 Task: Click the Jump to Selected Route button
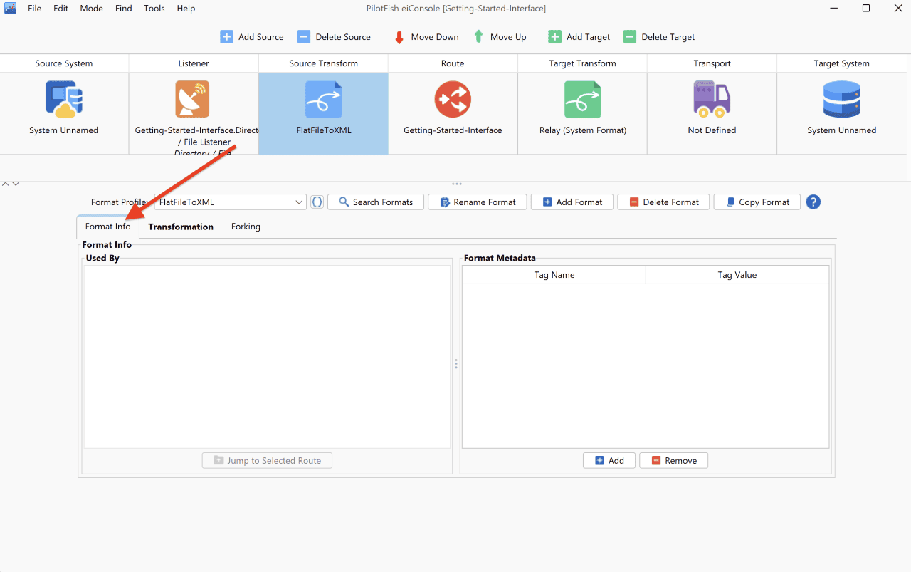coord(267,461)
